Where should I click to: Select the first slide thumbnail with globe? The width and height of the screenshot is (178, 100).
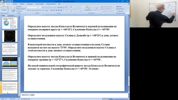(x=10, y=23)
